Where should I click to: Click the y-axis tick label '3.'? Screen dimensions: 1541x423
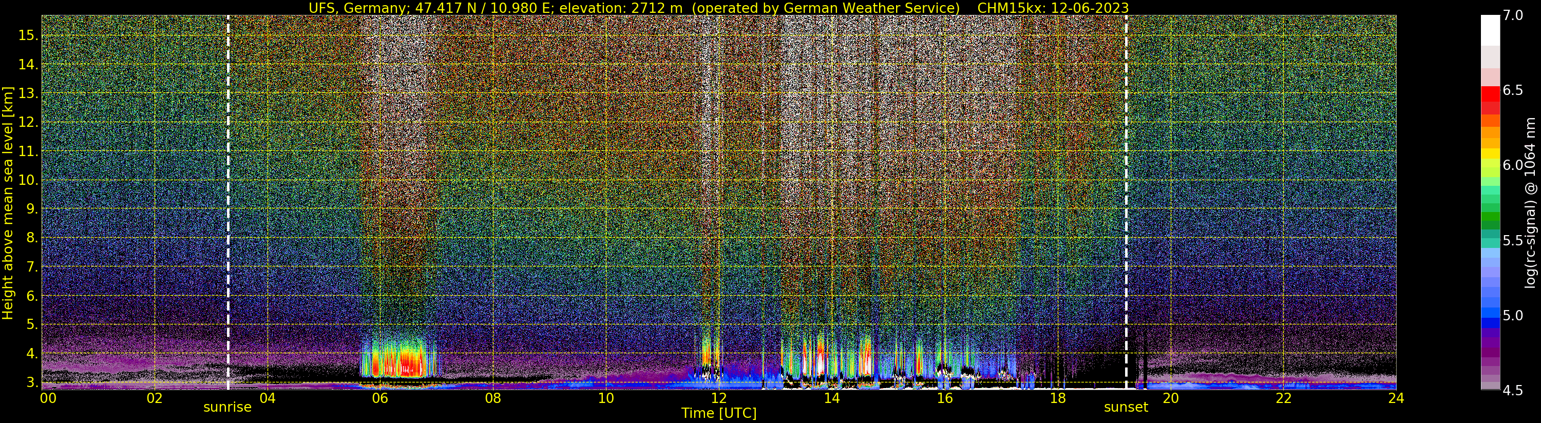click(32, 382)
